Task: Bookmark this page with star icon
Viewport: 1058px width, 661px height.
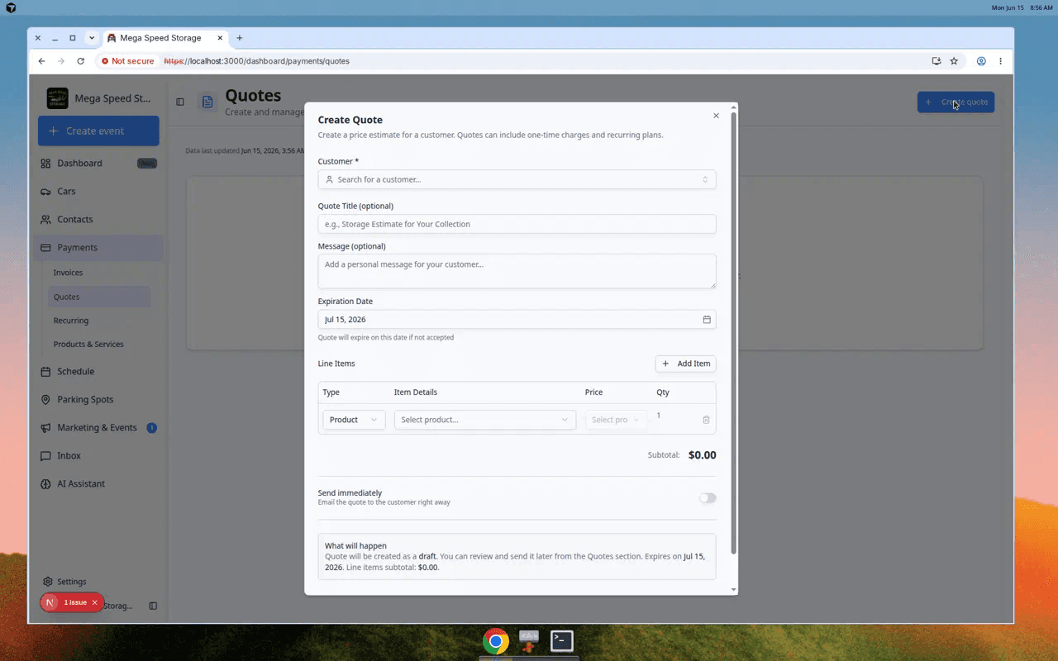Action: 954,61
